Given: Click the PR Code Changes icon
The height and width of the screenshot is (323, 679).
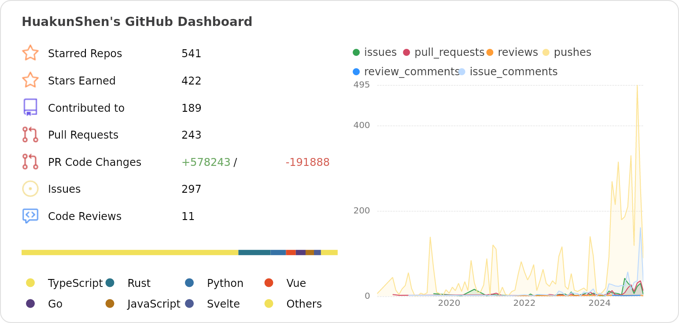Looking at the screenshot, I should pos(30,162).
